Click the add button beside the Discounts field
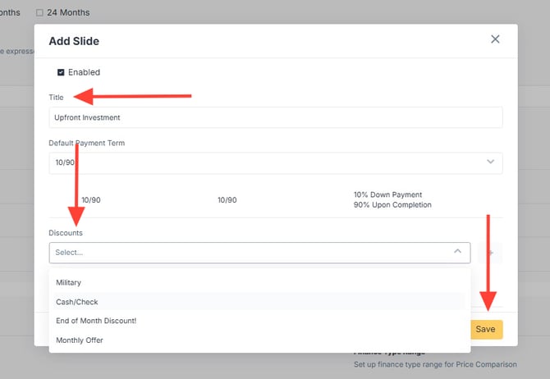Viewport: 550px width, 379px height. click(x=491, y=253)
